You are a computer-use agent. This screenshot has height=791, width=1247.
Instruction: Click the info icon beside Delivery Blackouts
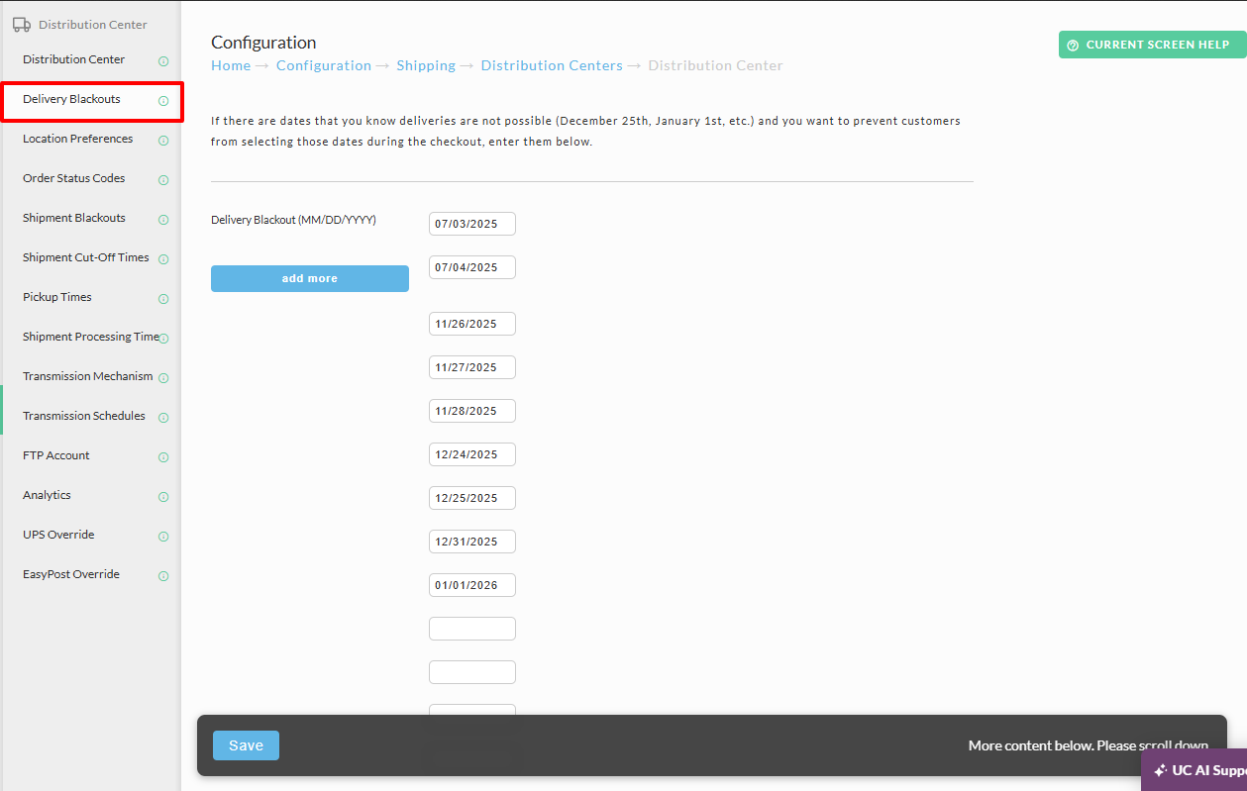(x=163, y=101)
